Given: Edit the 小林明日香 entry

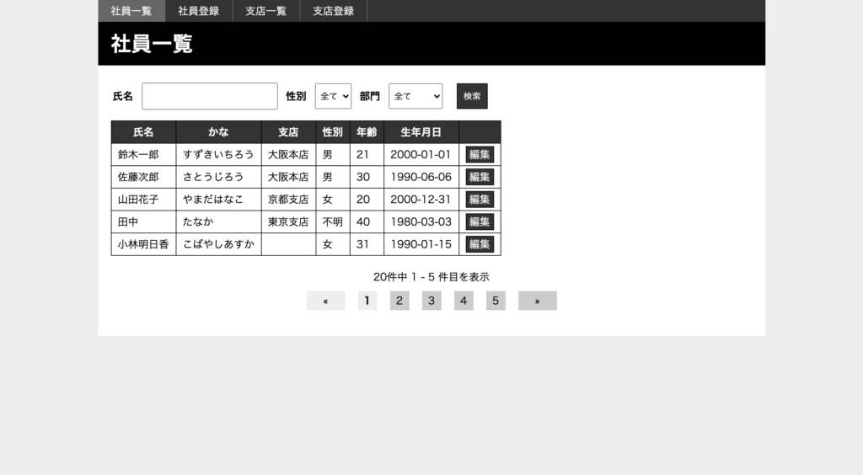Looking at the screenshot, I should pyautogui.click(x=480, y=244).
